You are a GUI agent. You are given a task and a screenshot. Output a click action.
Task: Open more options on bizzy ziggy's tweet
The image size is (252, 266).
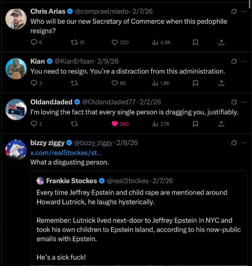click(x=244, y=143)
